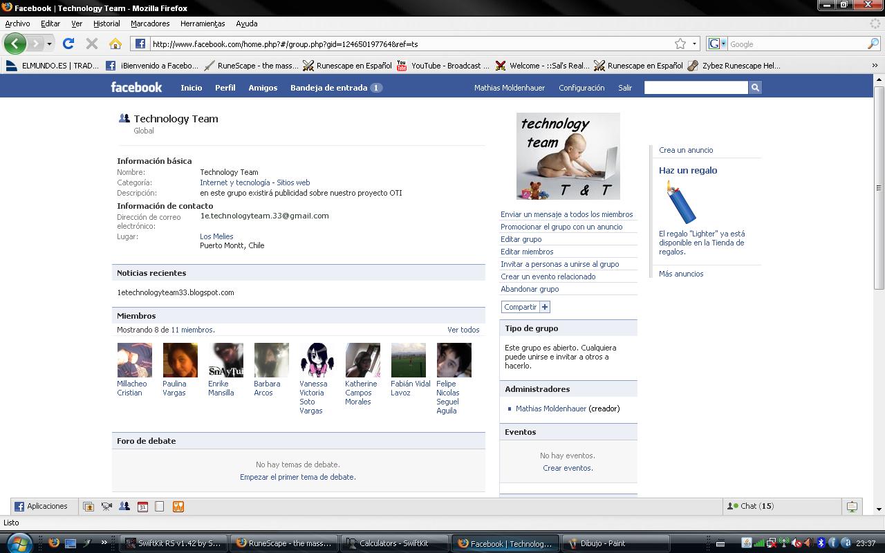Click Invitar a personas a unirse al grupo
The height and width of the screenshot is (553, 885).
click(560, 264)
